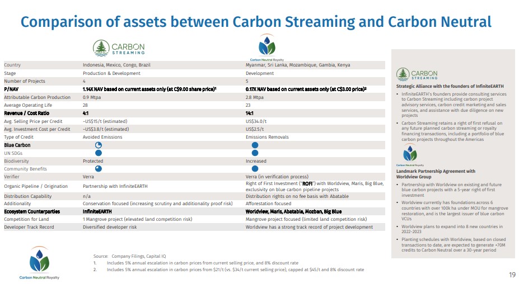Click Carbon Streaming's UN SDGs full circle
Image resolution: width=519 pixels, height=284 pixels.
point(99,153)
